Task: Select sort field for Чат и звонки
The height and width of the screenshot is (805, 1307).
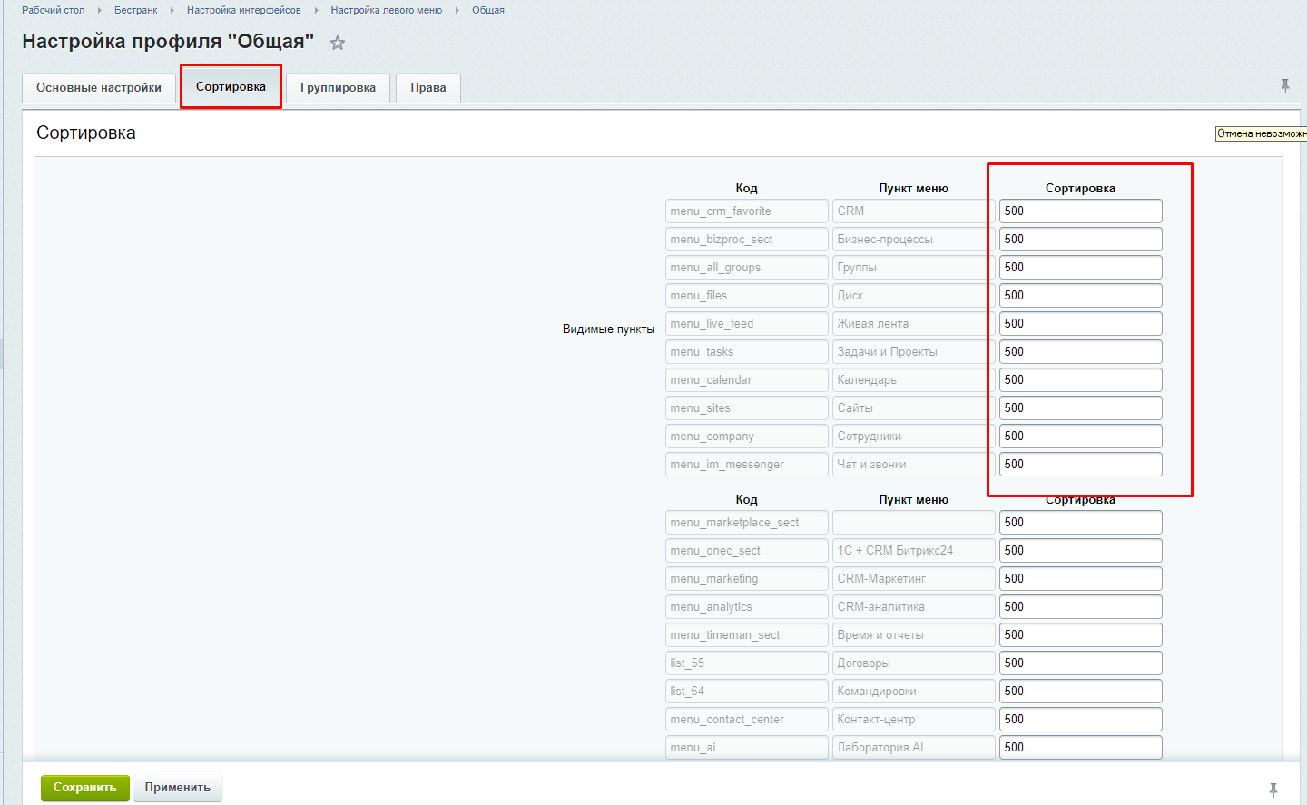Action: click(x=1080, y=465)
